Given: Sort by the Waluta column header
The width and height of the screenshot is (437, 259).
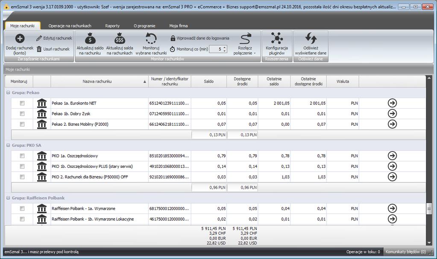Looking at the screenshot, I should 343,81.
